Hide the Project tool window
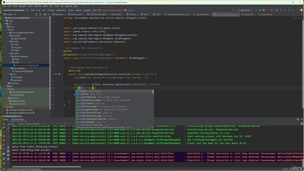Image resolution: width=304 pixels, height=171 pixels. (49, 14)
